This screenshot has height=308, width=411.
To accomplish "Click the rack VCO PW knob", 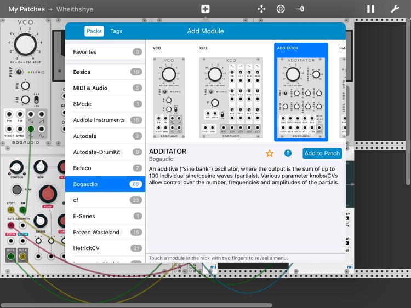I will pos(25,85).
